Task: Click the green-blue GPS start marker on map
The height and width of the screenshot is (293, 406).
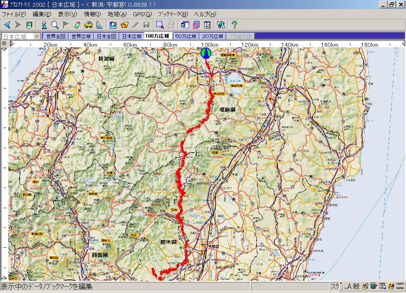Action: click(x=206, y=53)
